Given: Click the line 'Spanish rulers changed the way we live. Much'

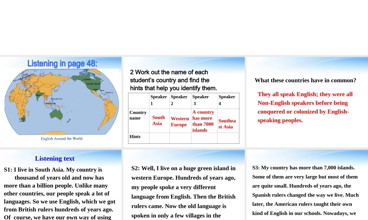Looking at the screenshot, I should [305, 195].
